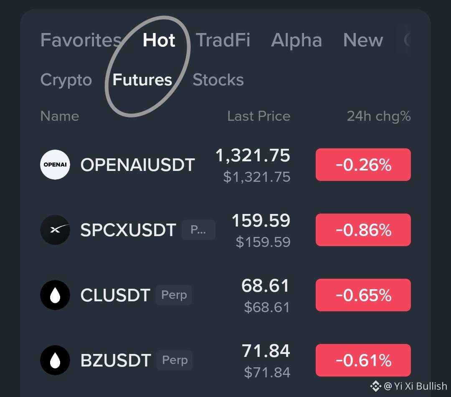
Task: Tap the Perp tag beside CLUSDT
Action: [x=174, y=295]
